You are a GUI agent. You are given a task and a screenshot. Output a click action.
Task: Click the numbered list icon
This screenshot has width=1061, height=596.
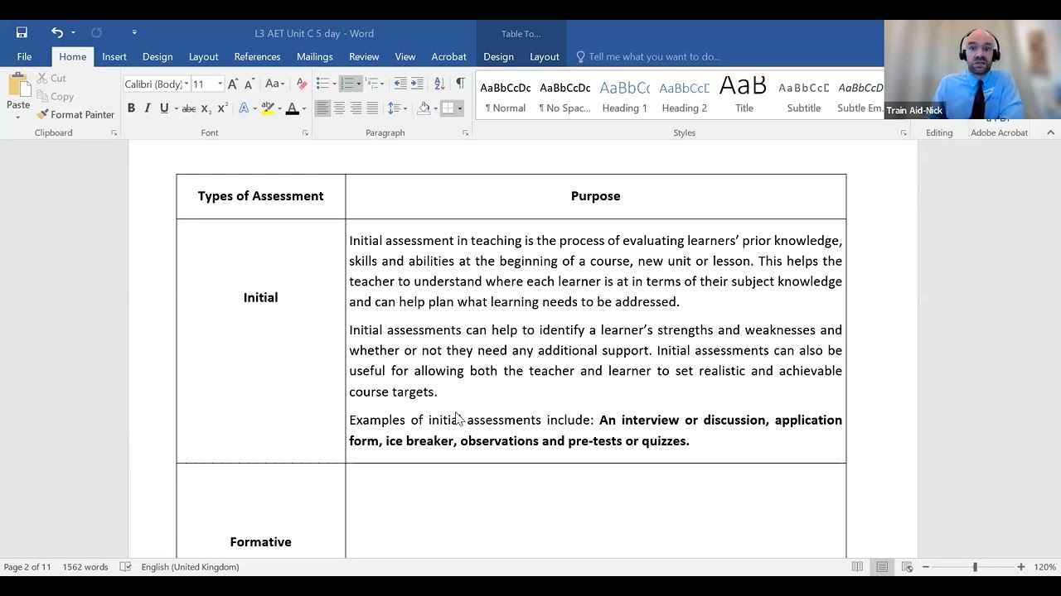347,84
